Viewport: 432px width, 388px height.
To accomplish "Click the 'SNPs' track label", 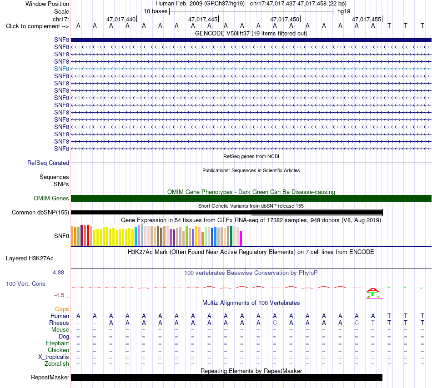I will [x=61, y=184].
